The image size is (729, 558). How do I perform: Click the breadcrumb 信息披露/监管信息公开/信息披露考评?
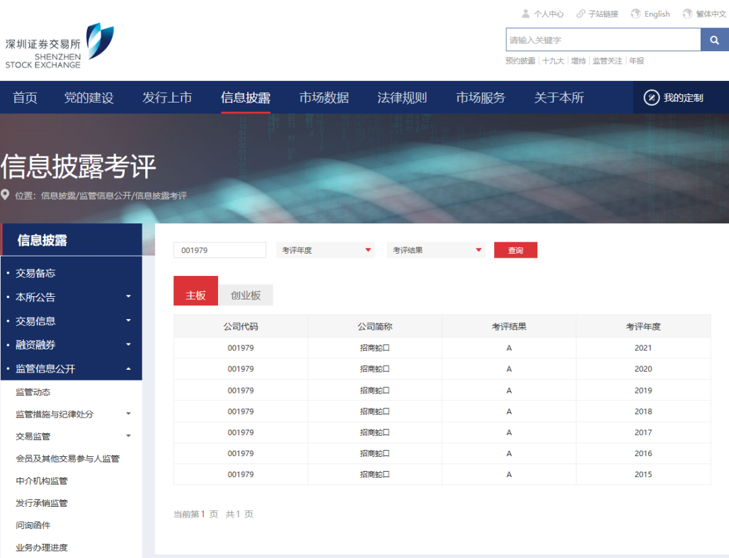tap(114, 196)
